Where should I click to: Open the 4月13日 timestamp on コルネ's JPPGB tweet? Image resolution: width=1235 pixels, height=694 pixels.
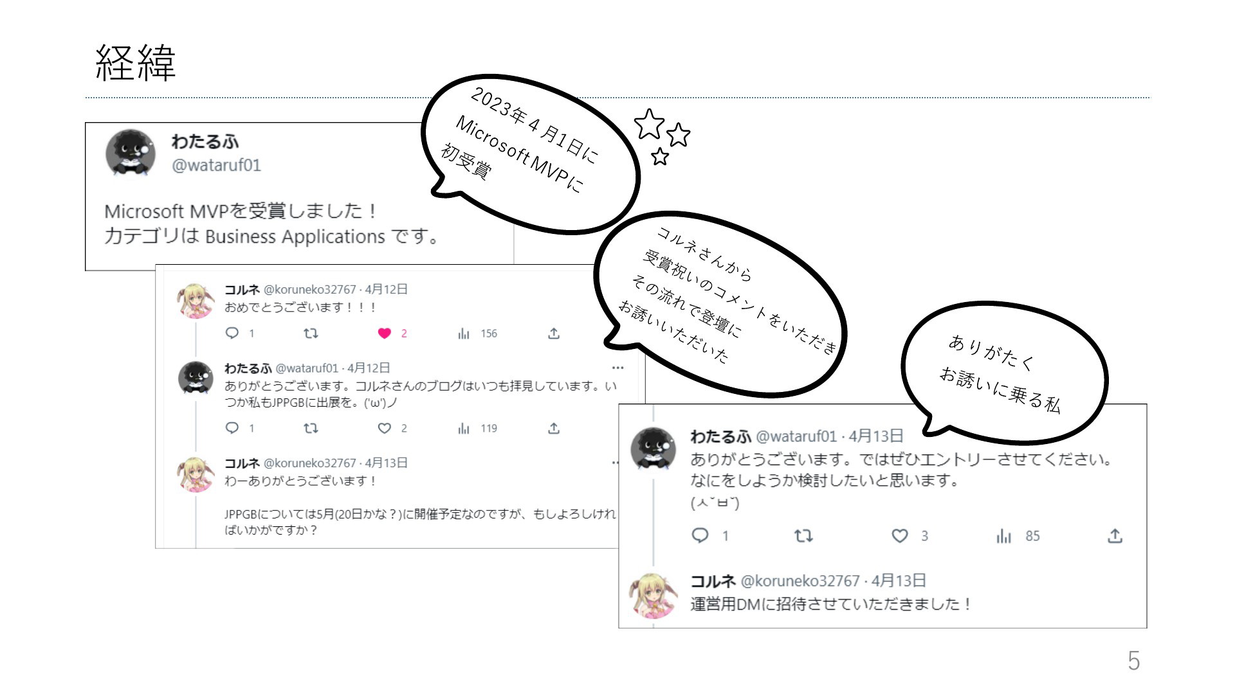pos(386,463)
